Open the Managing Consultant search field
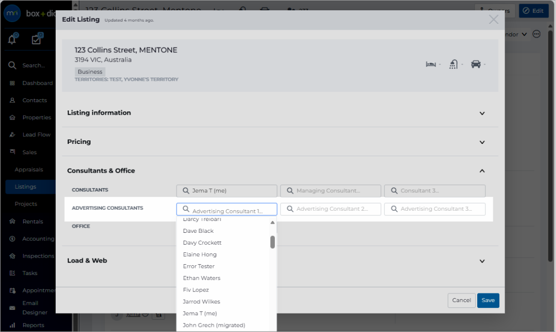 click(x=331, y=191)
